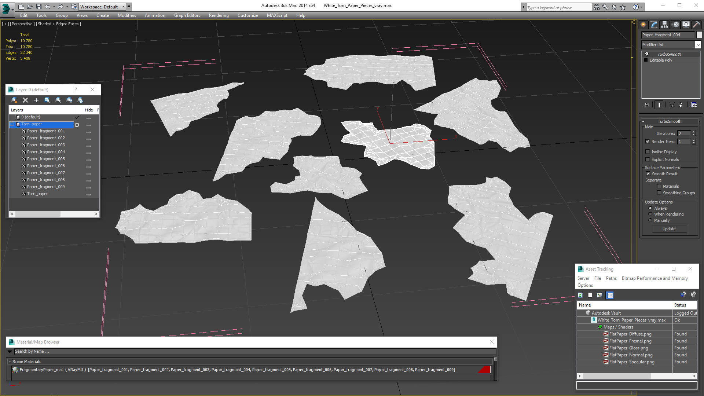Click Remove Modifier from stack icon
Viewport: 704px width, 396px height.
pyautogui.click(x=681, y=105)
